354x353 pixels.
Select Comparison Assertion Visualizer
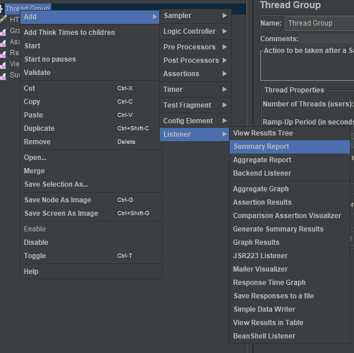point(289,216)
